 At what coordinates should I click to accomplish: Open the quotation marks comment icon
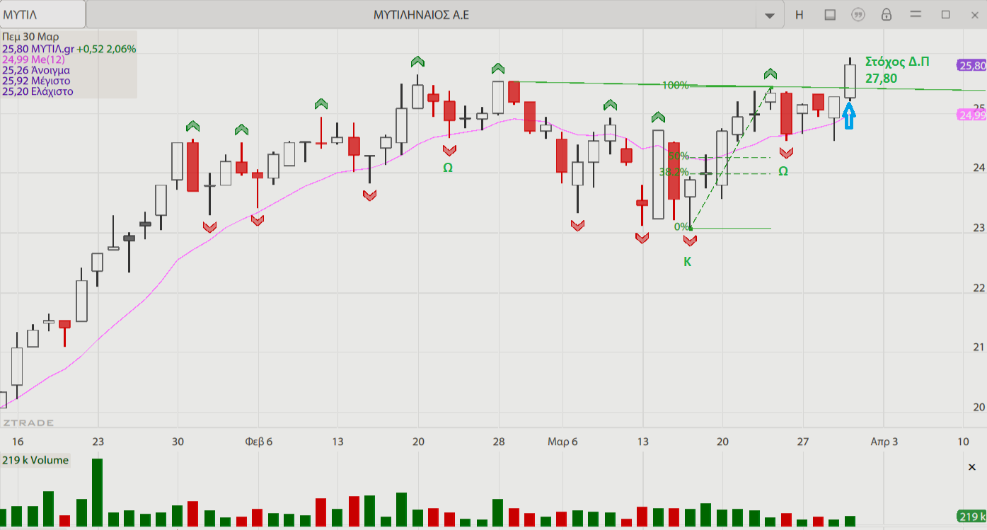click(858, 14)
